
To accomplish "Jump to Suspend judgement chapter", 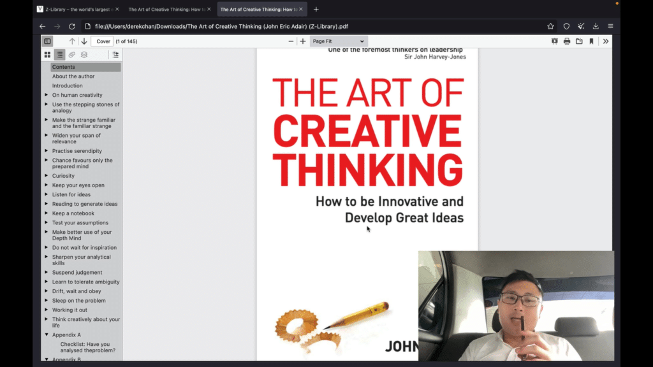I will [x=77, y=273].
